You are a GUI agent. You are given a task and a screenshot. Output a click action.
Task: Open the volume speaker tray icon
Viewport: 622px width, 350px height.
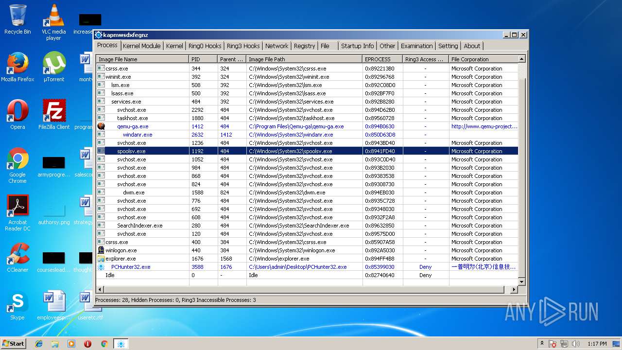[576, 344]
